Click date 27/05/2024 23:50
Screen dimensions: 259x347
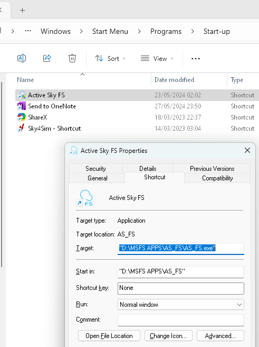click(x=178, y=106)
